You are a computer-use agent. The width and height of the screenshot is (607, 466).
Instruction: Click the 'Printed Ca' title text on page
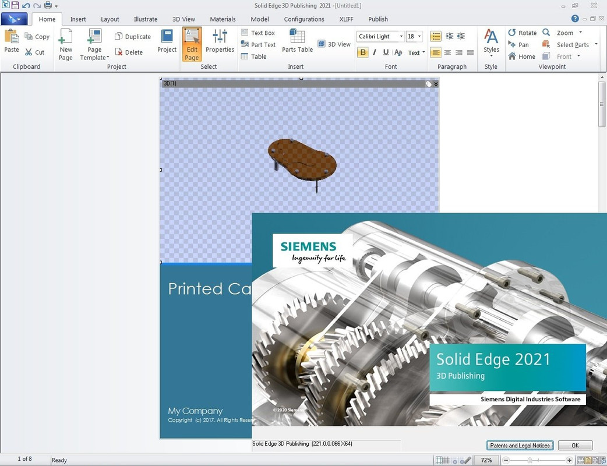click(210, 289)
